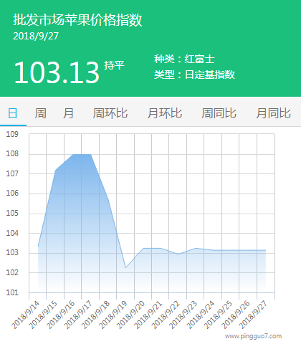
Task: Click the x-axis date 2018/9/27
Action: (x=254, y=315)
